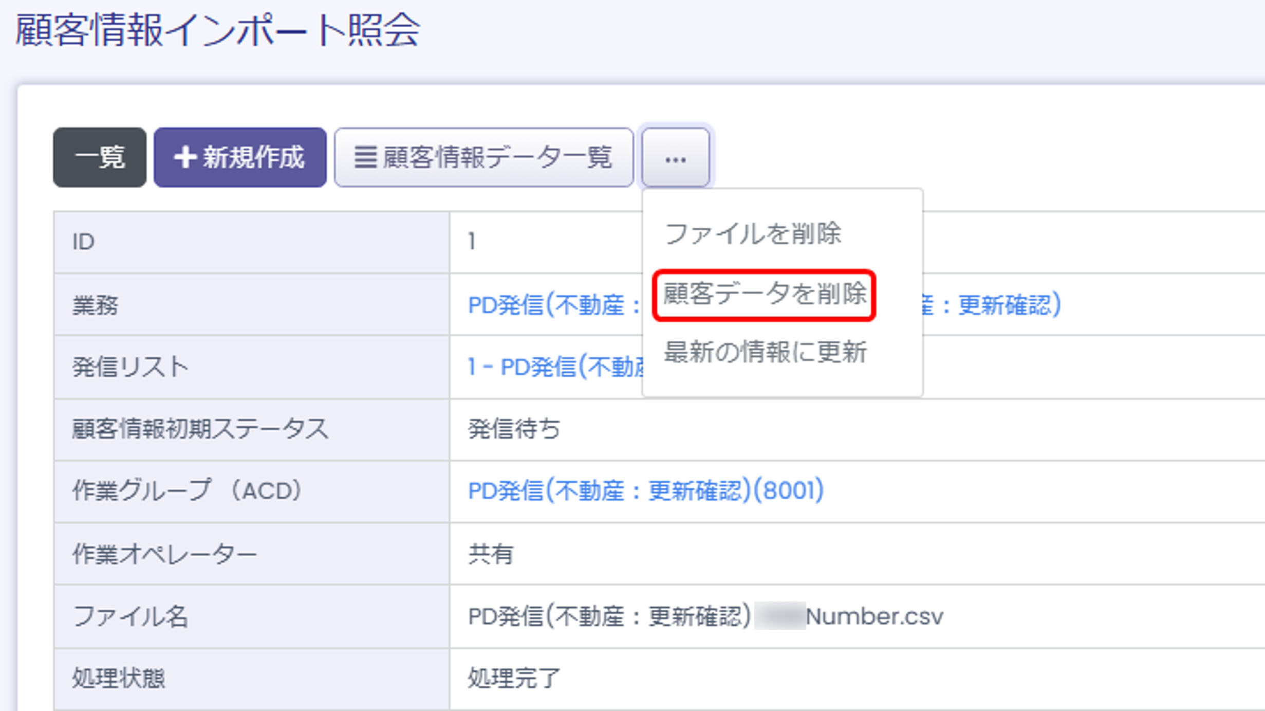Click the ID value 1
The height and width of the screenshot is (711, 1265).
coord(472,241)
